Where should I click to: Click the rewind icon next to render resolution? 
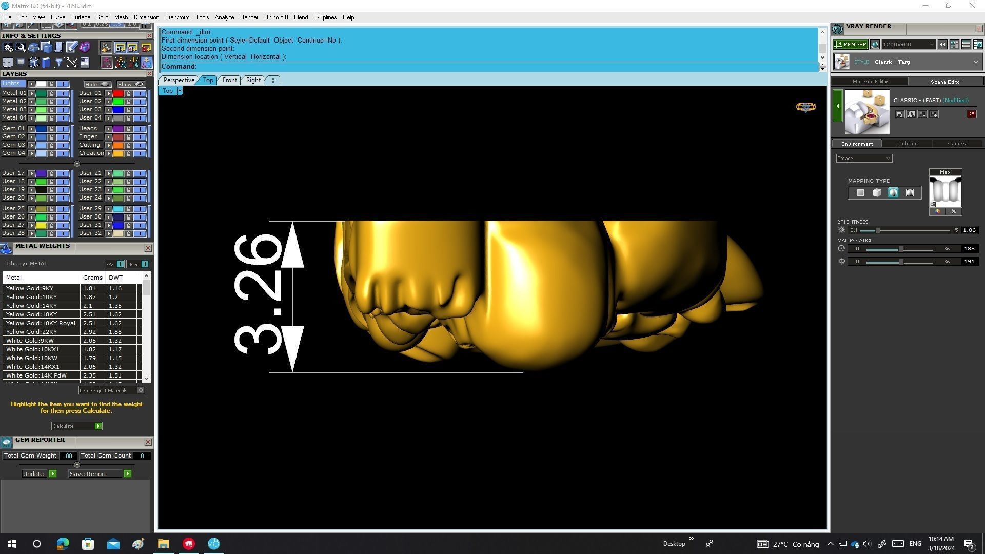(942, 45)
